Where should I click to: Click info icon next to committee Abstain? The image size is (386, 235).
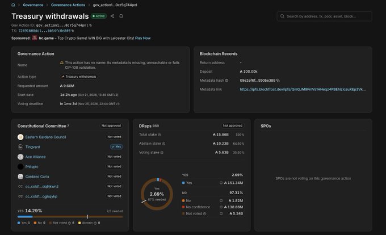pyautogui.click(x=95, y=223)
